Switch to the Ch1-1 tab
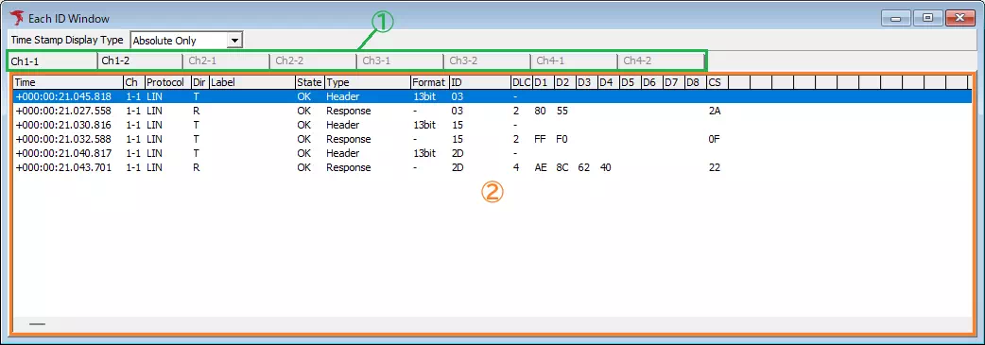985x345 pixels. [53, 60]
